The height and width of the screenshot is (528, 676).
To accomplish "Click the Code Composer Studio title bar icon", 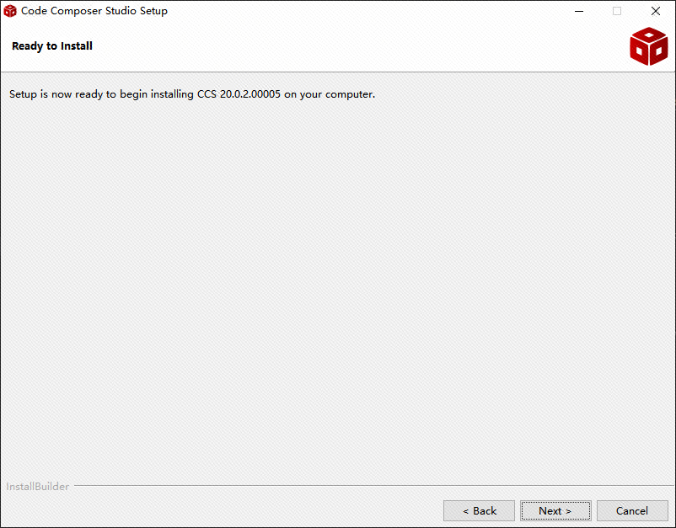I will coord(10,11).
